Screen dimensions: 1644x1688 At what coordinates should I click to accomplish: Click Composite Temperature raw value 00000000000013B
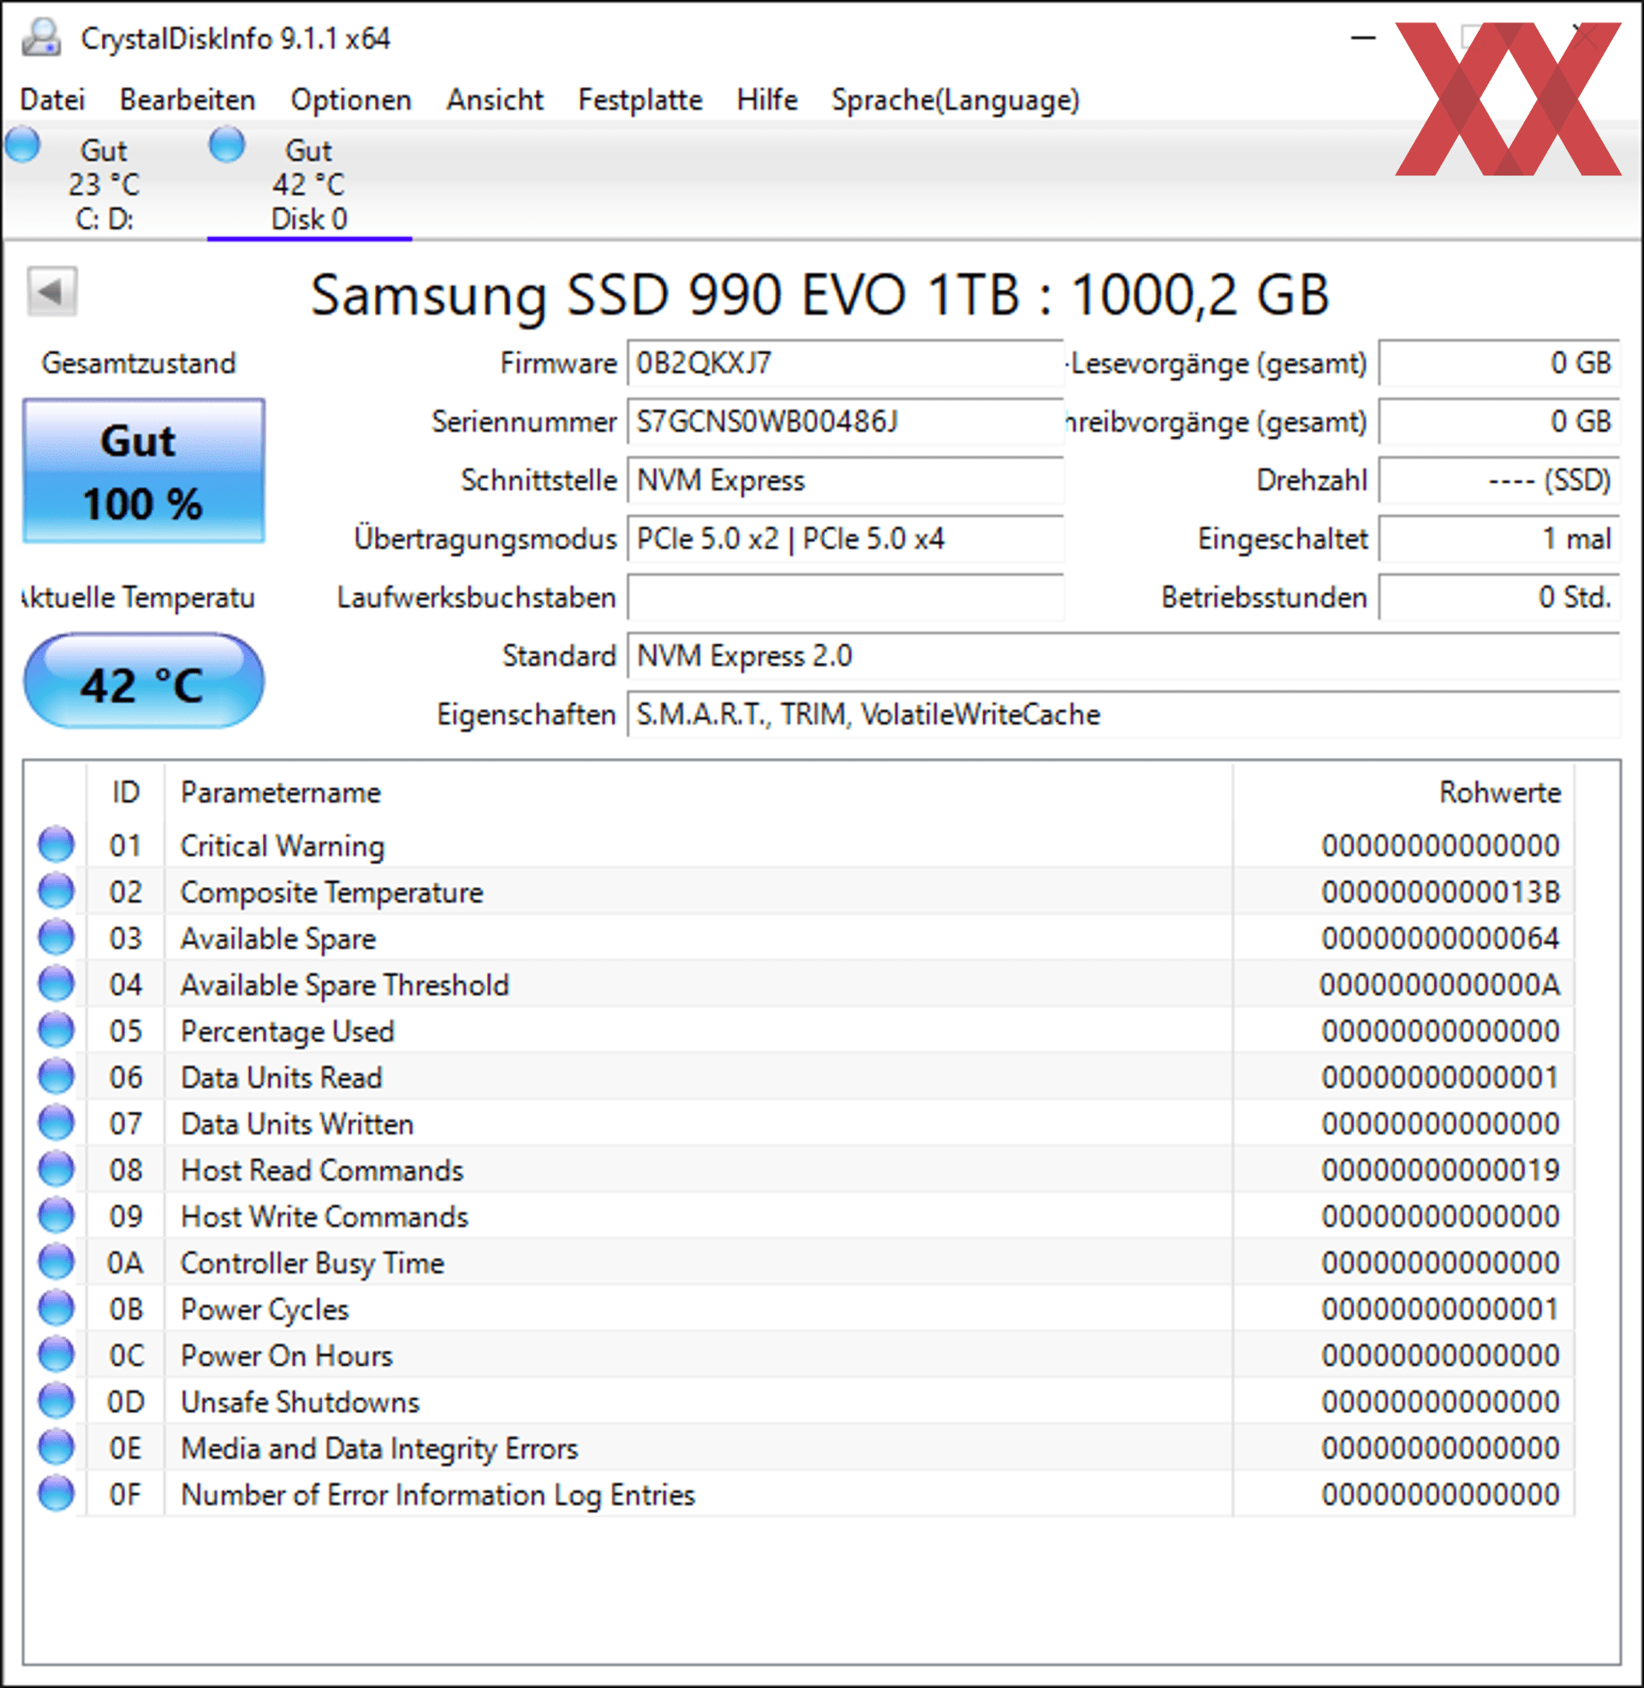[x=1440, y=892]
